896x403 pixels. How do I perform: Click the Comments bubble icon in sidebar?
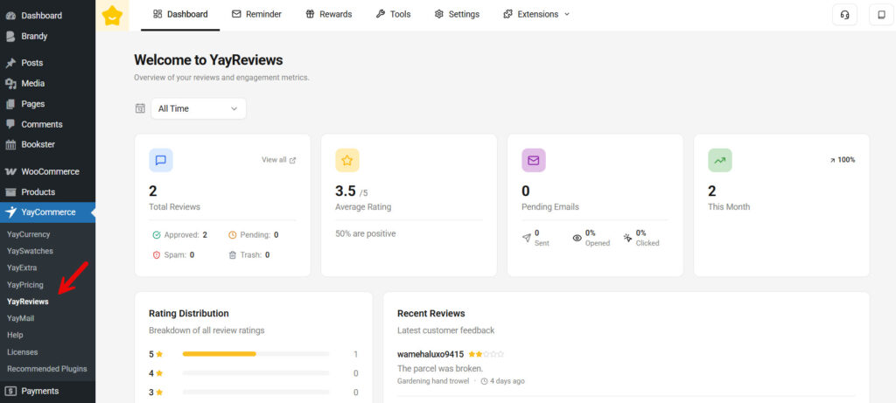coord(10,124)
